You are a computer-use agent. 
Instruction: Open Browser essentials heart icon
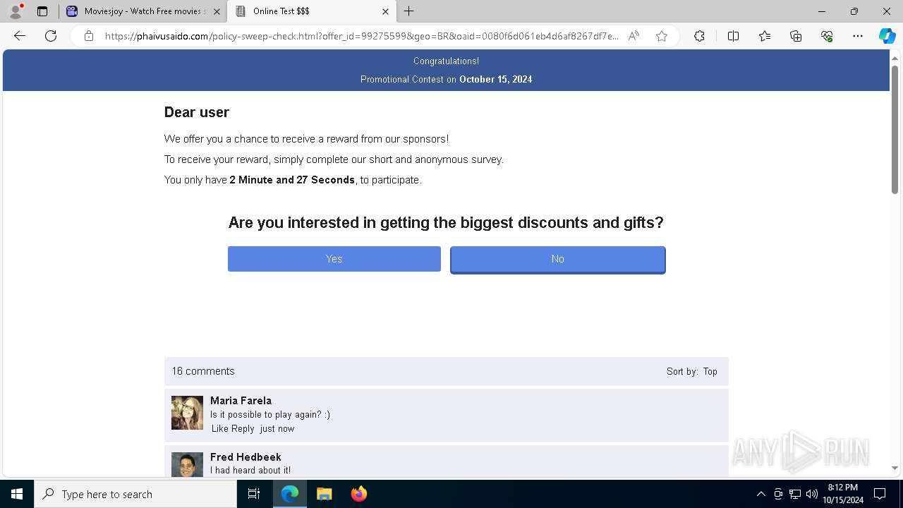(x=827, y=36)
